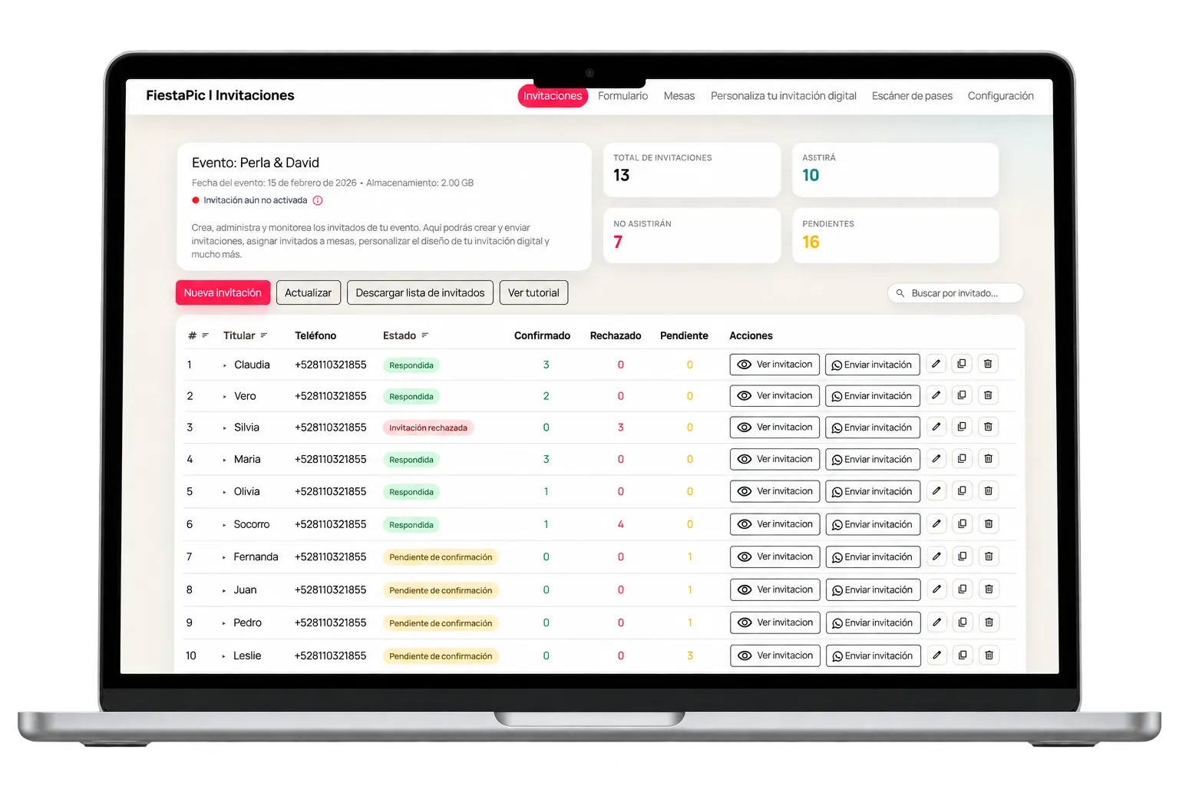
Task: Edit Fernanda's invitation with the pencil icon
Action: tap(936, 556)
